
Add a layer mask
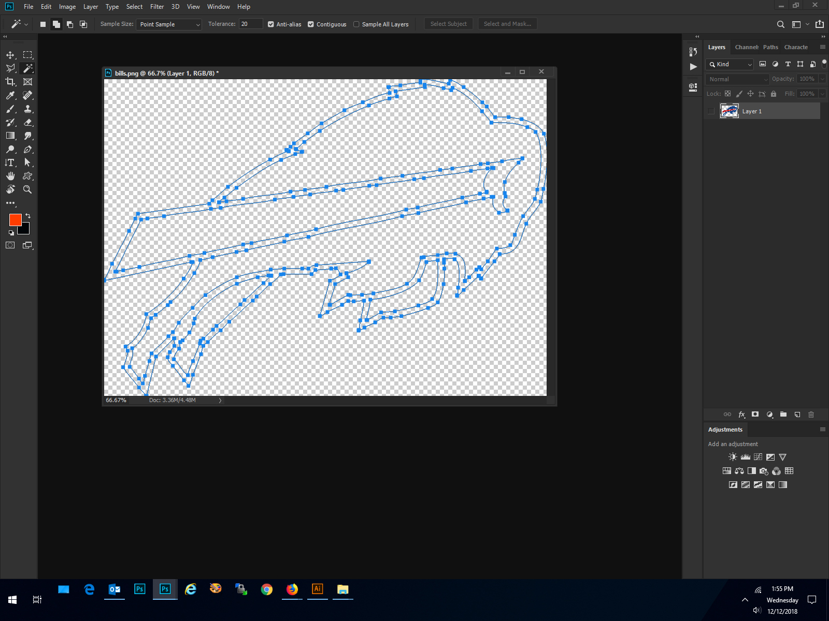tap(755, 415)
